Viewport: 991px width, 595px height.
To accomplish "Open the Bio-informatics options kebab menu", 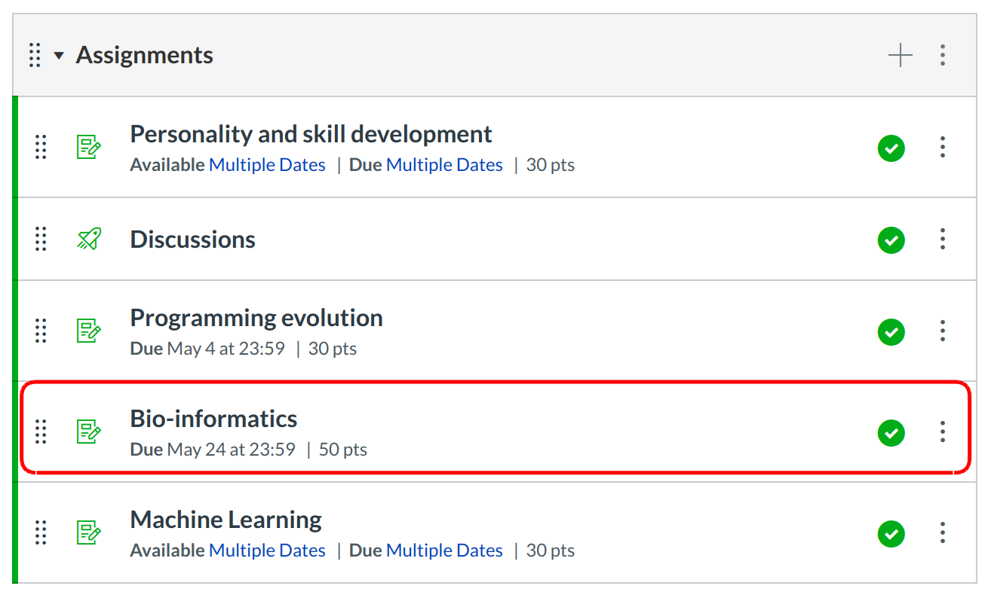I will pyautogui.click(x=942, y=432).
